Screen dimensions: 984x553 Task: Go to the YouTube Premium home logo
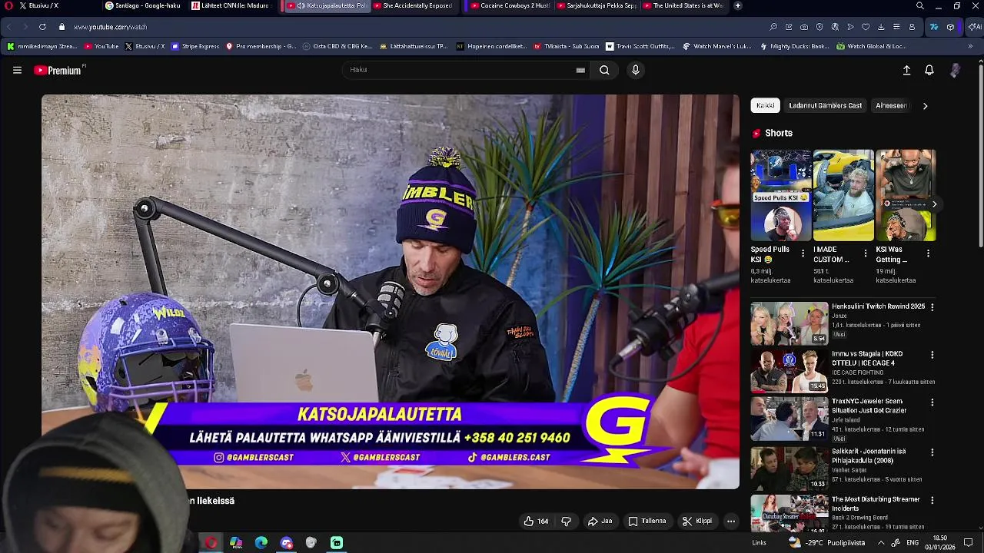pos(58,70)
